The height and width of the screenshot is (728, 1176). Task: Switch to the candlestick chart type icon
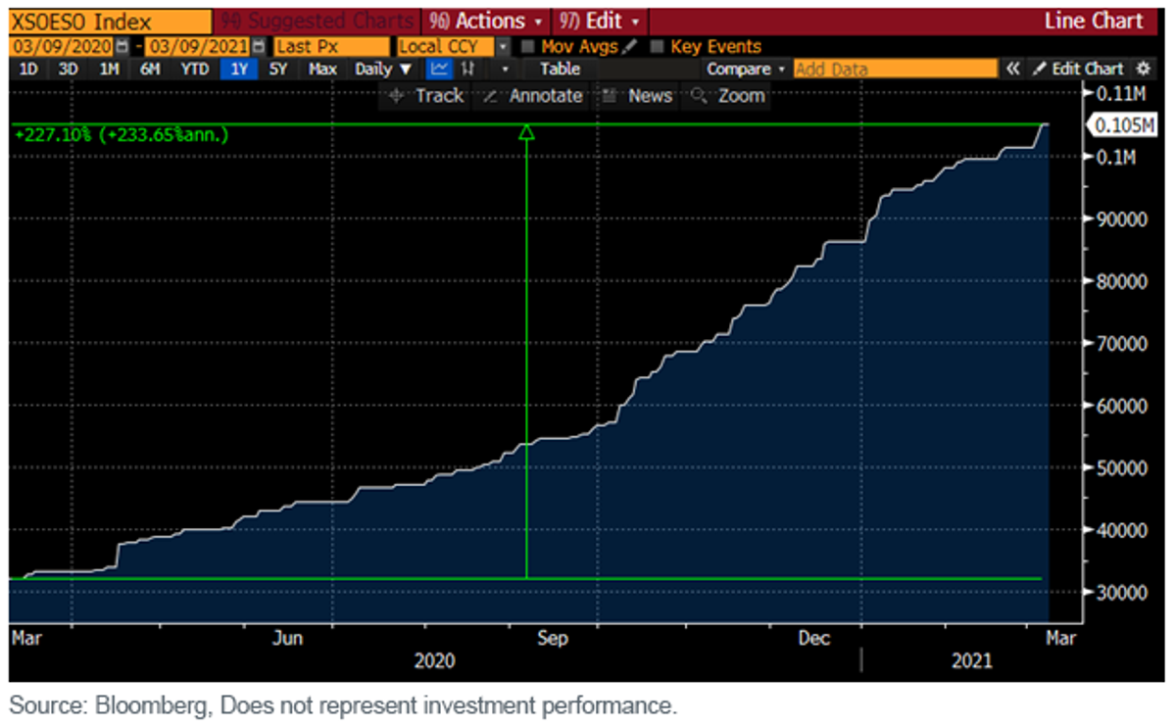(468, 69)
